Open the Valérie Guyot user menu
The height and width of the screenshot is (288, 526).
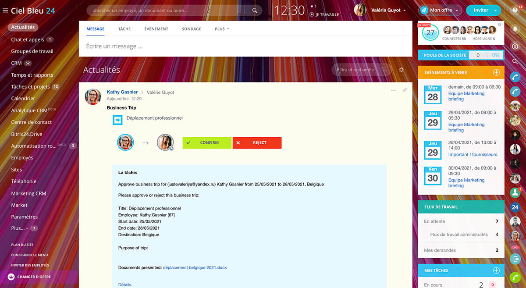[388, 10]
